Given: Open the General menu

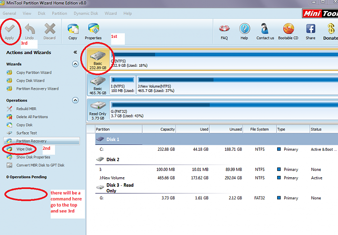Looking at the screenshot, I should [x=9, y=14].
